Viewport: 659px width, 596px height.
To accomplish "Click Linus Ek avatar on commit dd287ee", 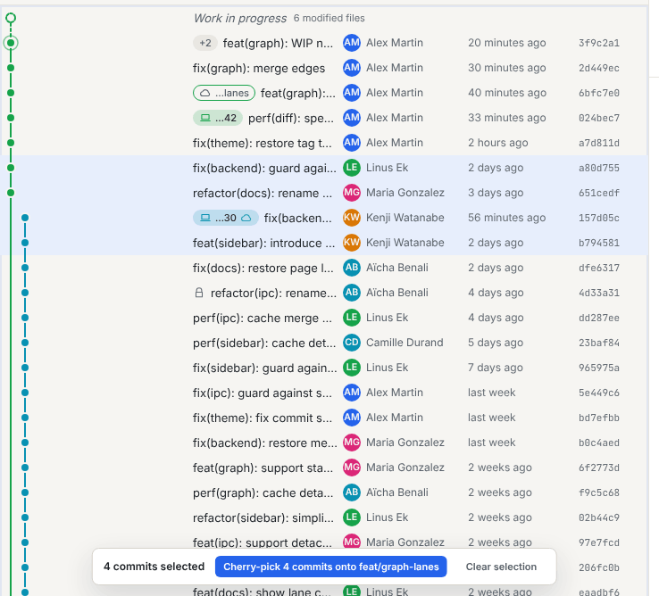I will point(352,318).
